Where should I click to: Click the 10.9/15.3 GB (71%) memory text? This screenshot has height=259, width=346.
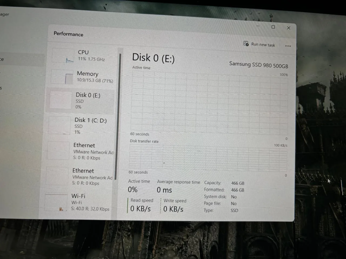(x=95, y=80)
